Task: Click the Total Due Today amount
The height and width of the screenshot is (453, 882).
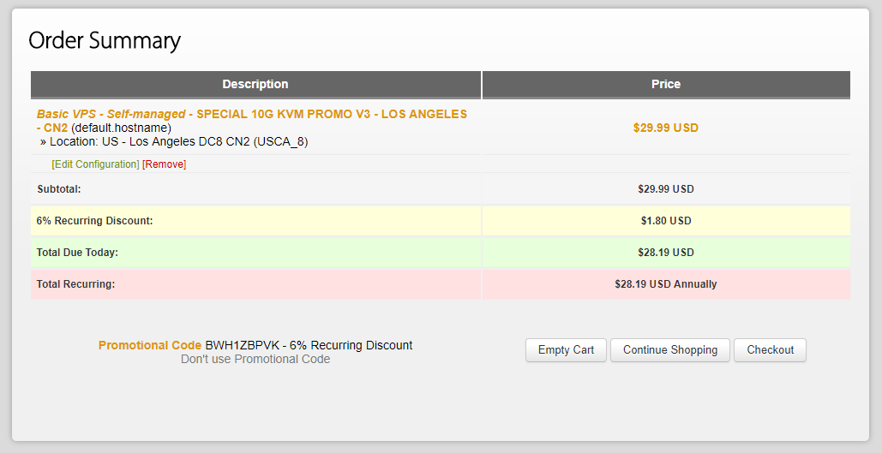Action: click(x=666, y=253)
